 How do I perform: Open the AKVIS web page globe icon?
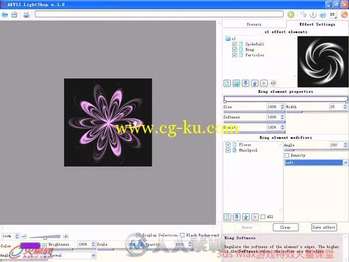click(x=322, y=14)
